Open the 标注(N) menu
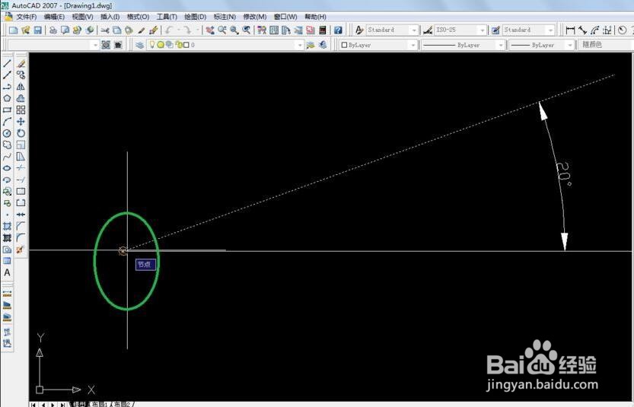This screenshot has width=634, height=407. pos(225,17)
